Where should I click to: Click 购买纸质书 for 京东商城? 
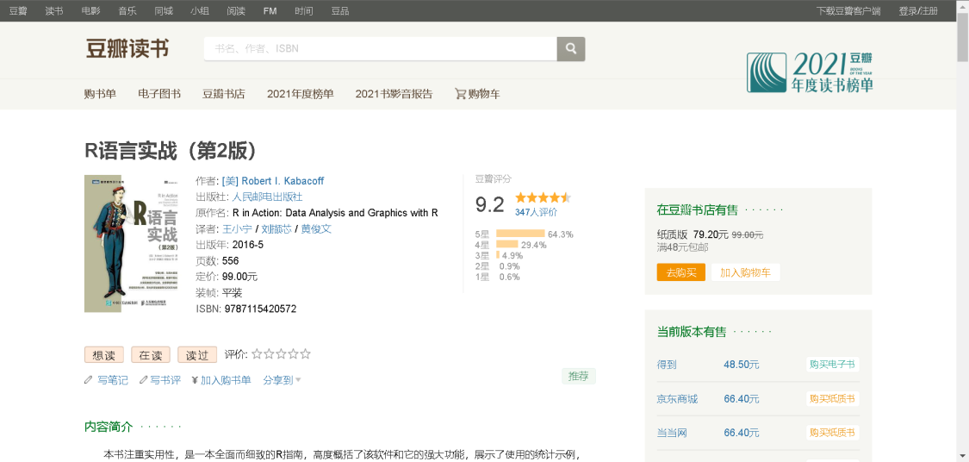click(x=832, y=399)
